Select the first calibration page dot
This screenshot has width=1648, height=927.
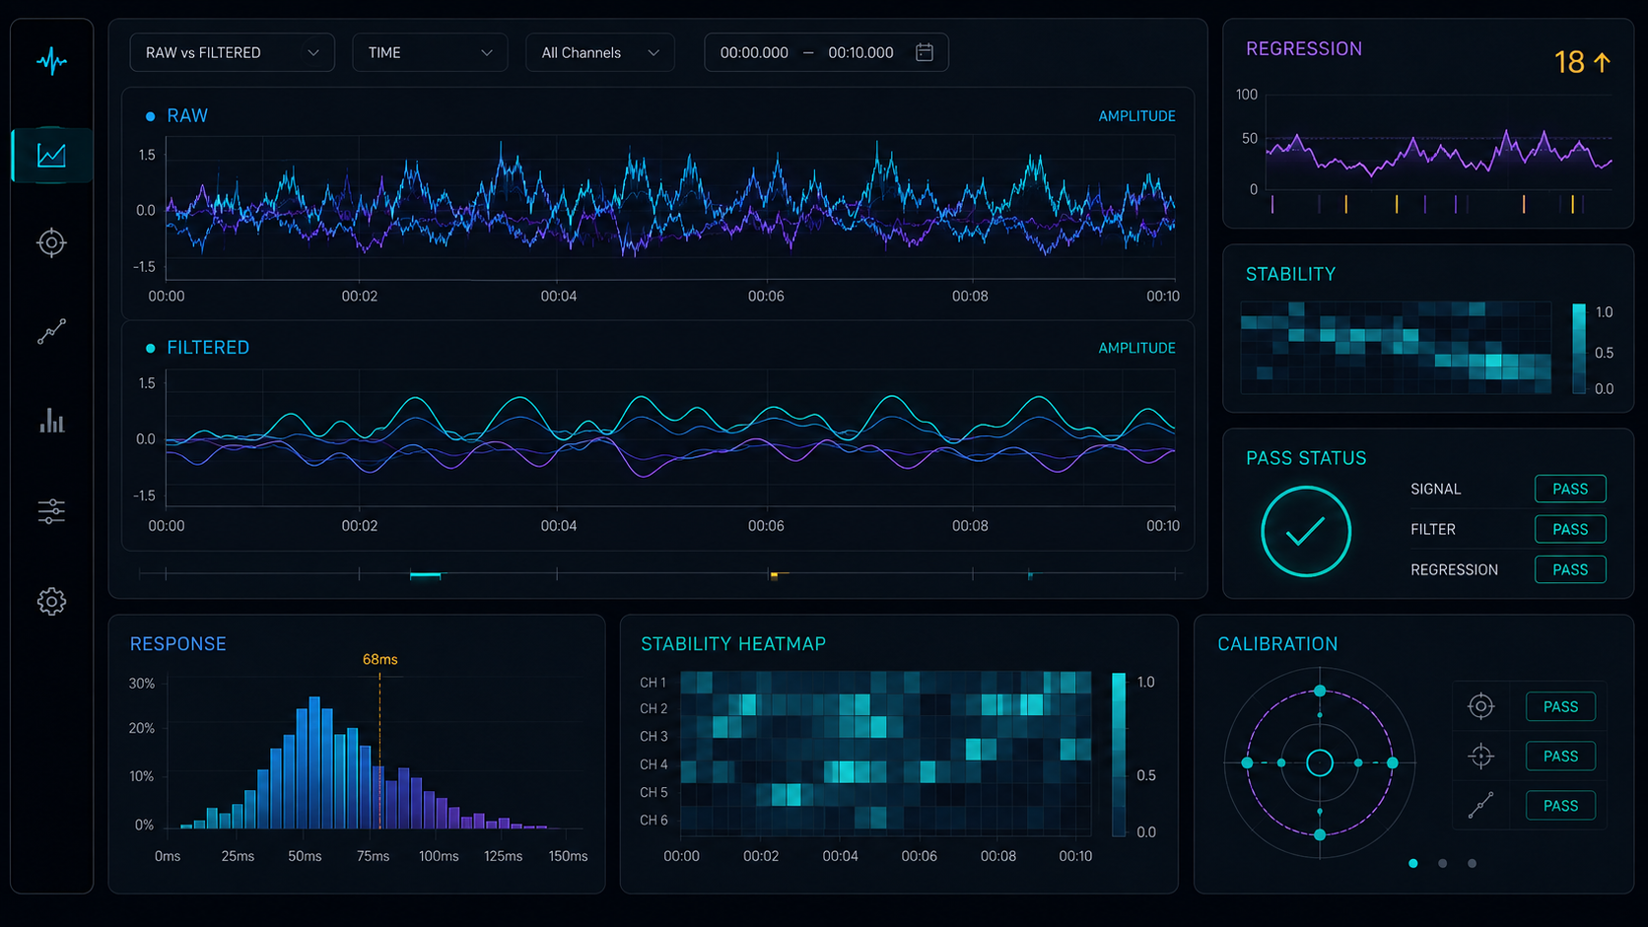1413,863
